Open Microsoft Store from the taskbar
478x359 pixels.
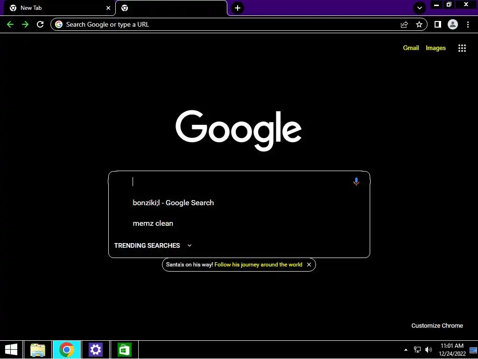pyautogui.click(x=124, y=350)
